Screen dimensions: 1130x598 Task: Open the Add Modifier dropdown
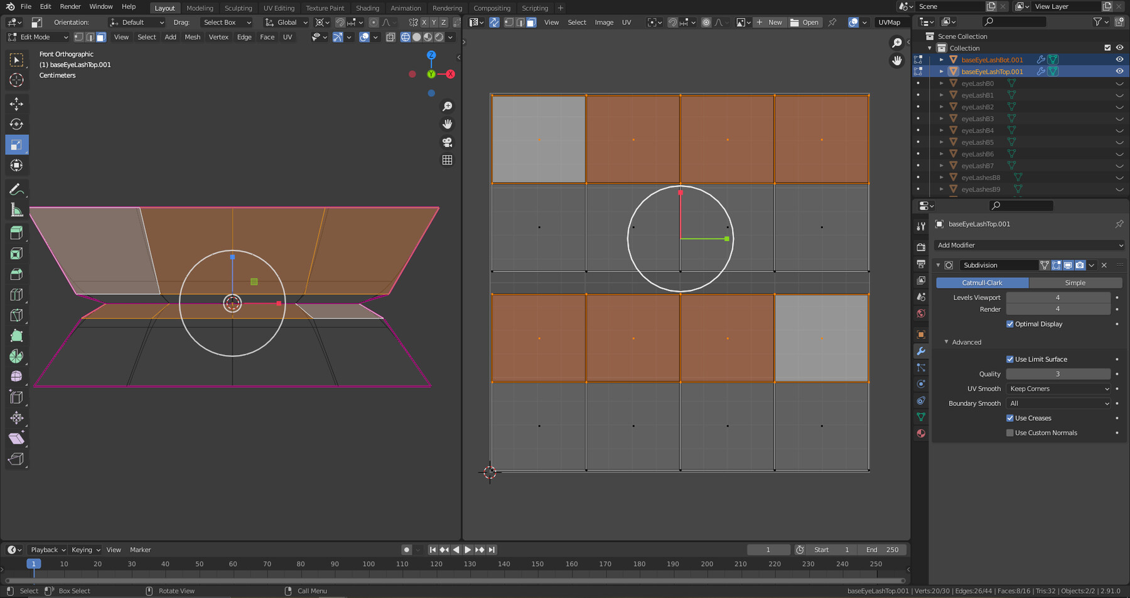coord(1029,245)
